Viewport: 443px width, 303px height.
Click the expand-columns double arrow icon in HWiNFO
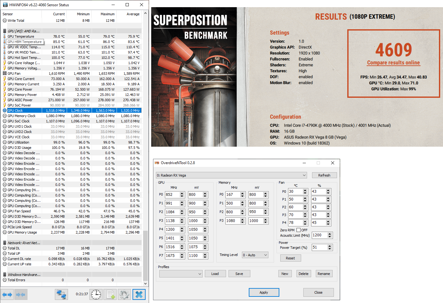[x=7, y=294]
